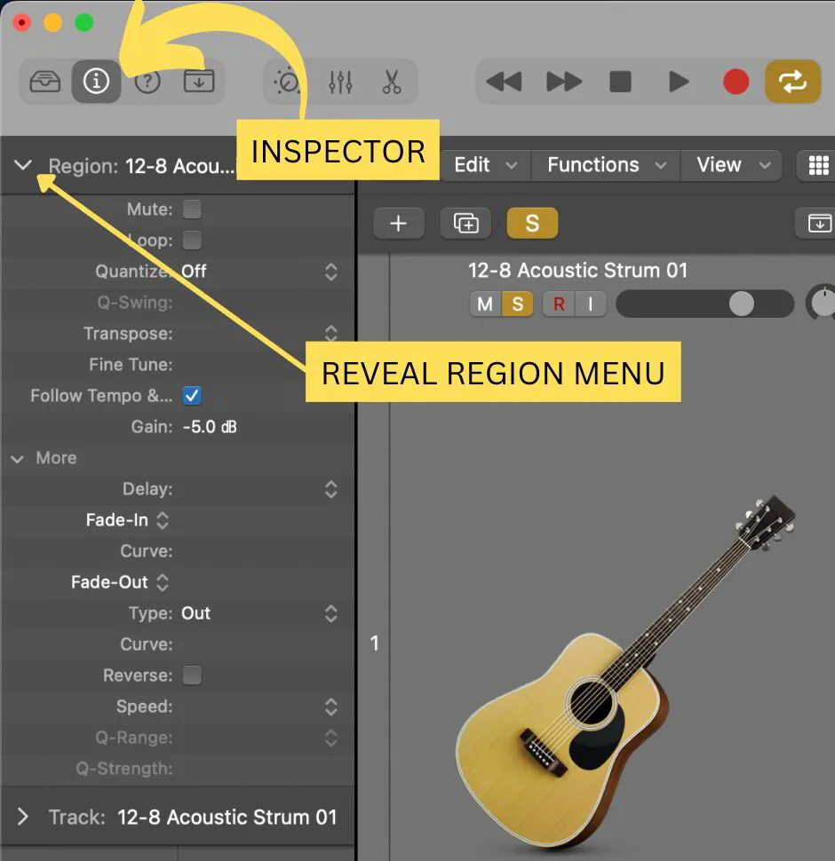Click the Library drawer icon
Screen dimensions: 835x861
point(44,81)
